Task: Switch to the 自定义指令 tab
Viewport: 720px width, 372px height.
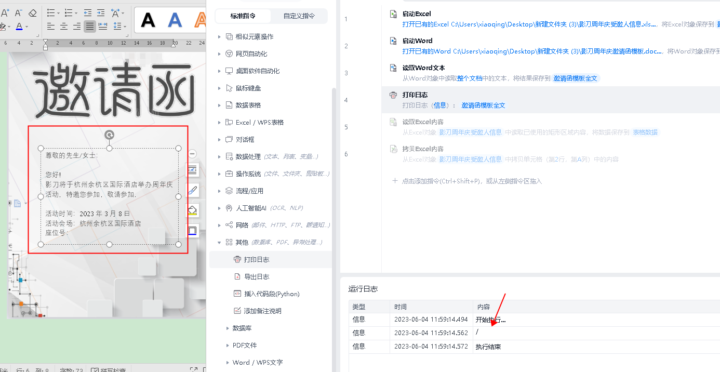Action: [299, 16]
